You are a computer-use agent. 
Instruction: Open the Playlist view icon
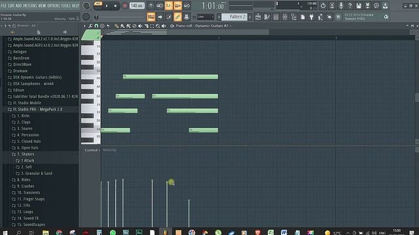click(x=258, y=17)
